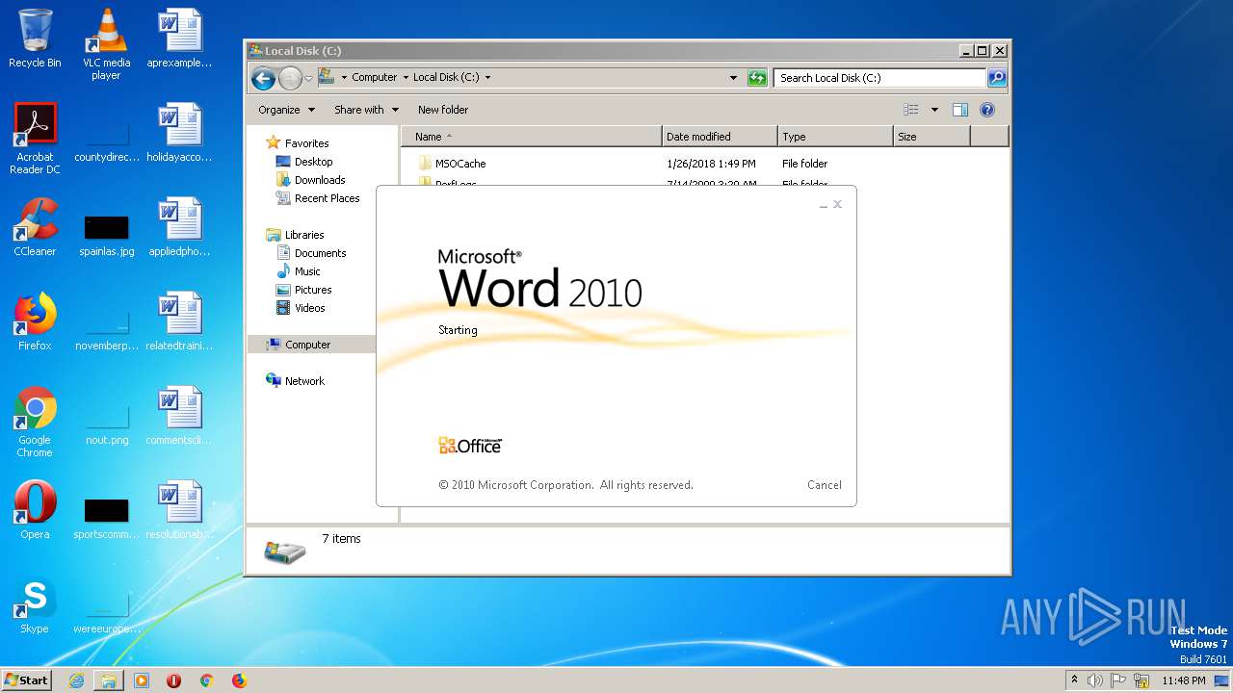Open the Organize dropdown menu

point(286,110)
